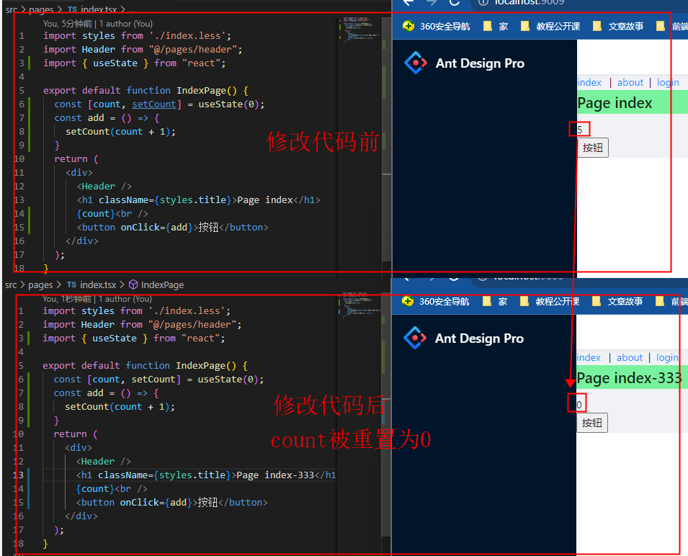The width and height of the screenshot is (688, 556).
Task: Click 'pages' breadcrumb in editor blamed 1秒钟前
Action: pos(40,285)
